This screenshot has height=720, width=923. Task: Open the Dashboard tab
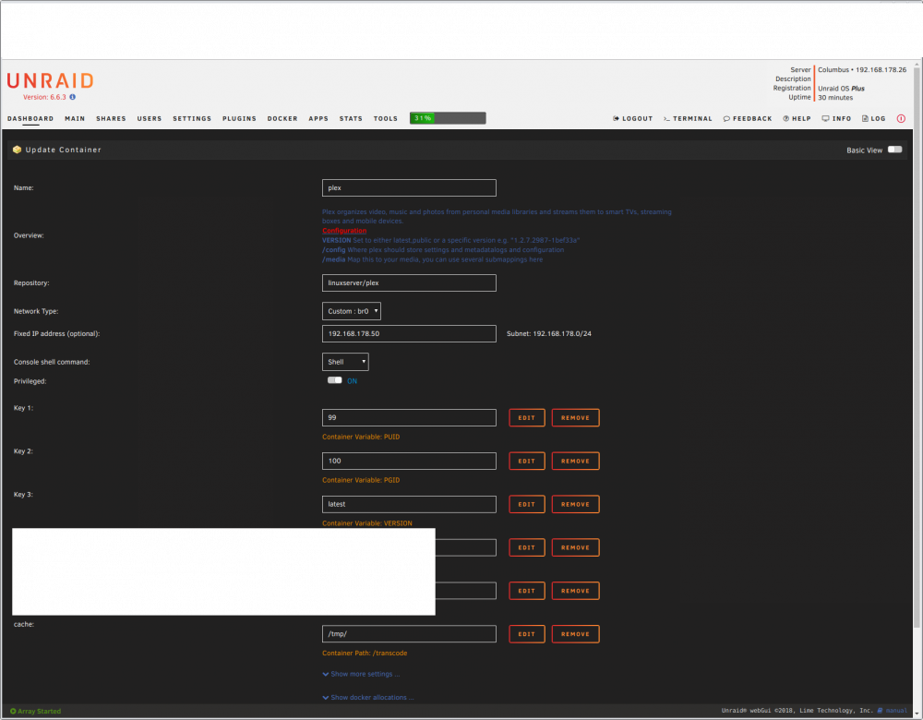pyautogui.click(x=30, y=118)
